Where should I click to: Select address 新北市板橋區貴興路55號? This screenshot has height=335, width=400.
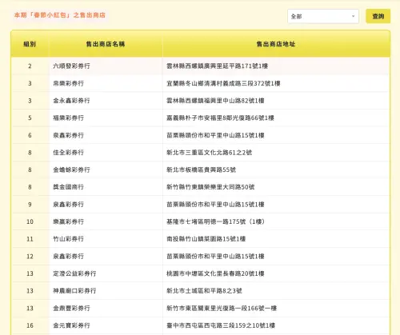coord(202,169)
